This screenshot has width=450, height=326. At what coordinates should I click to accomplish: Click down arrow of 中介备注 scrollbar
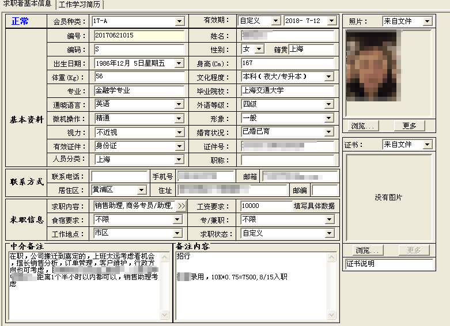(165, 315)
